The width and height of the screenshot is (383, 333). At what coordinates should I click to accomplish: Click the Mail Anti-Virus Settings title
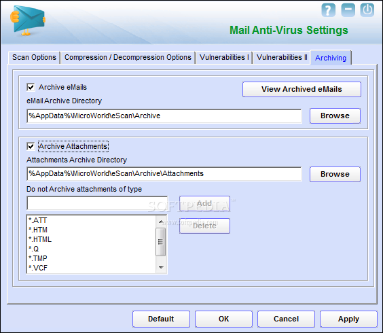click(x=289, y=31)
